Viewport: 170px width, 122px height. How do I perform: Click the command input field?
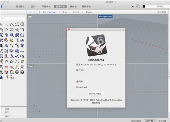click(13, 18)
